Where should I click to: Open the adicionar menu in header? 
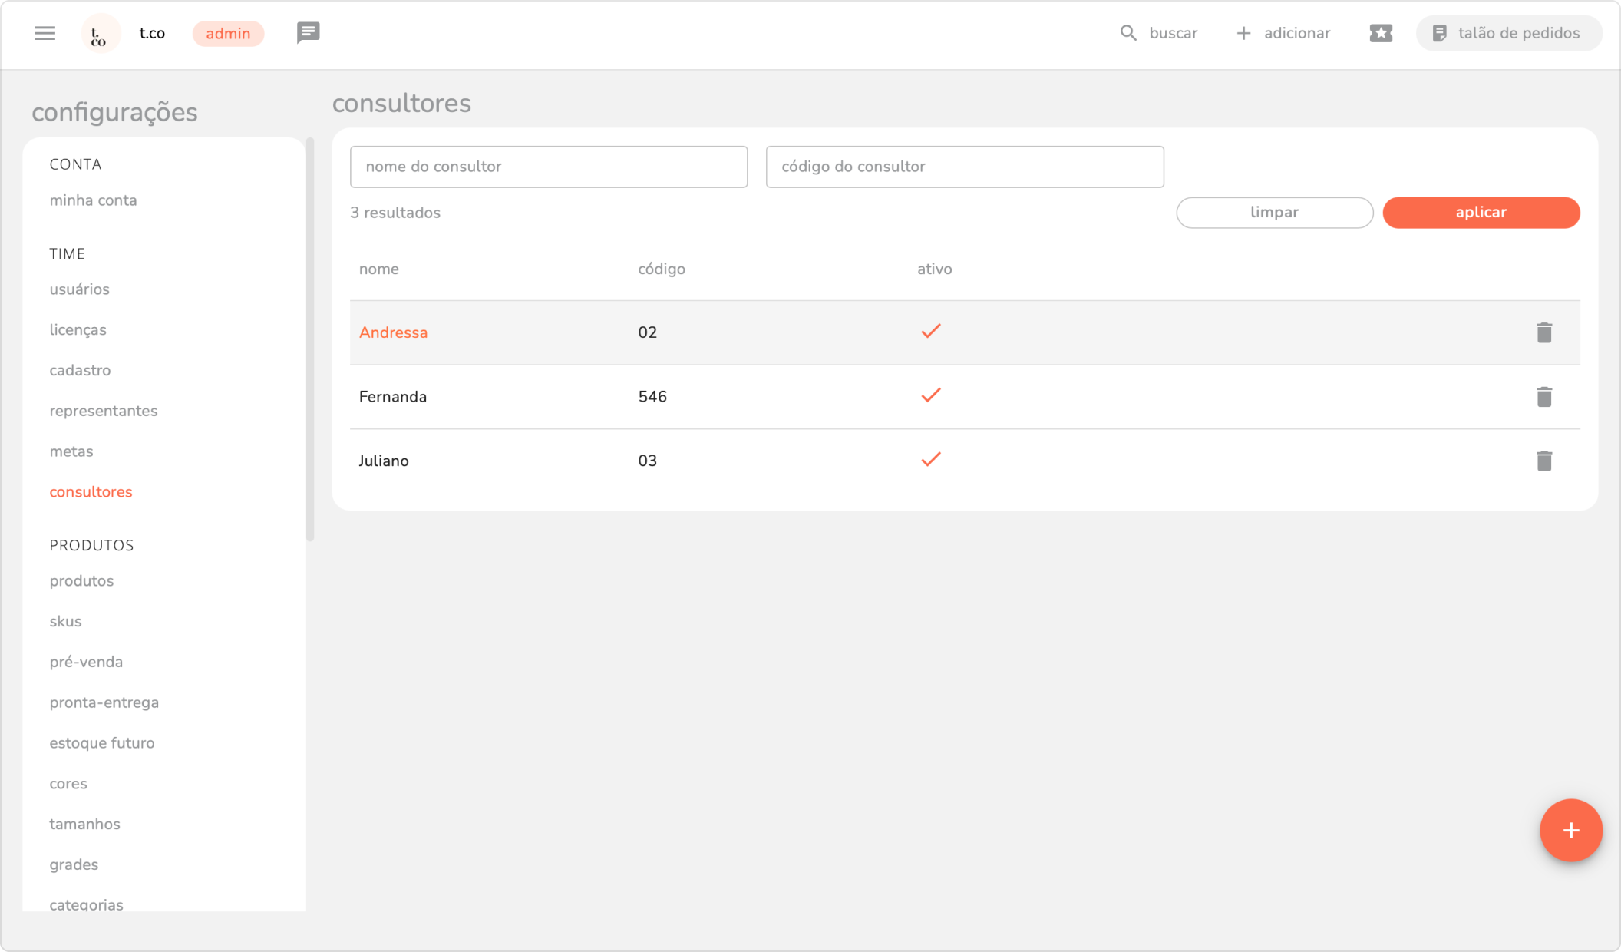[1283, 33]
